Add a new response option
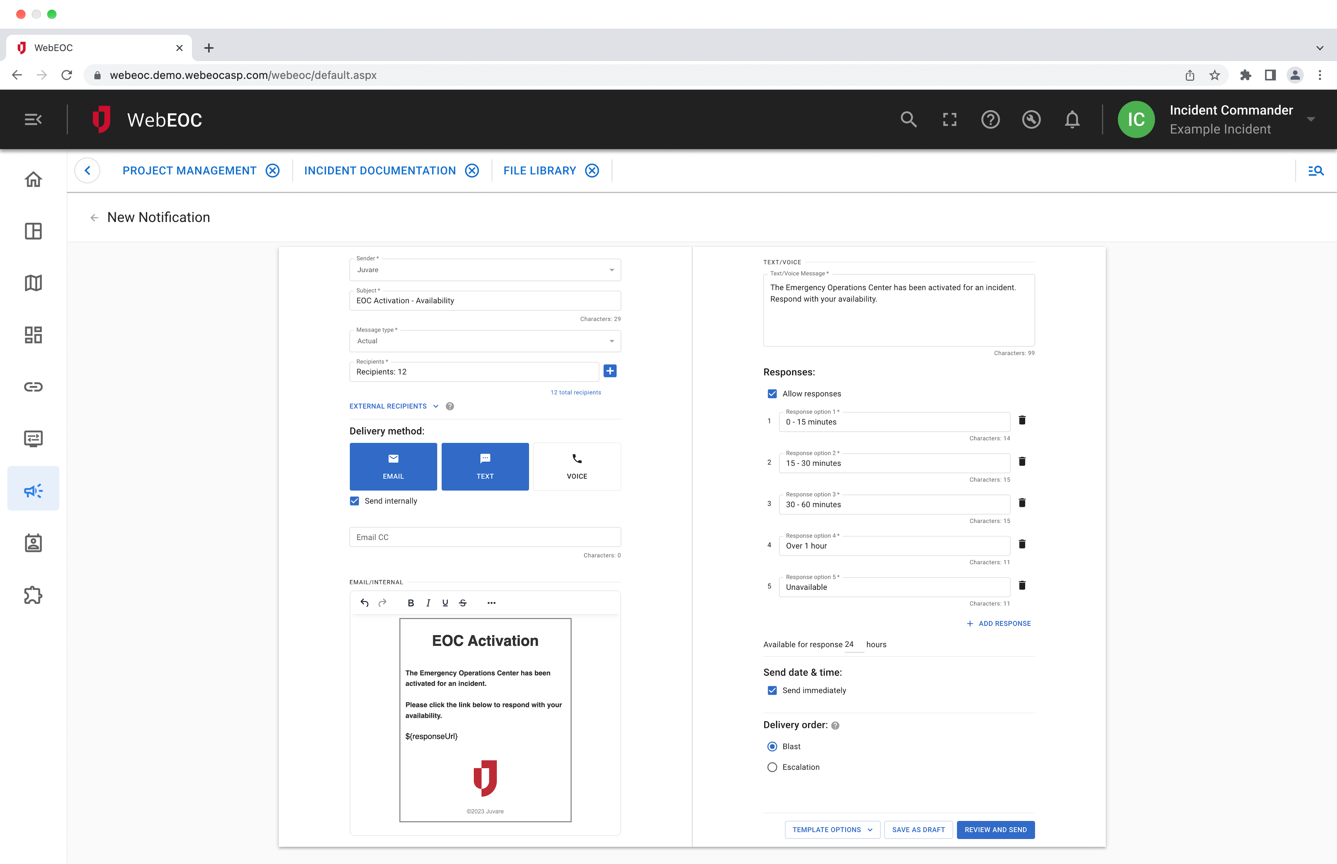The height and width of the screenshot is (864, 1337). 998,624
